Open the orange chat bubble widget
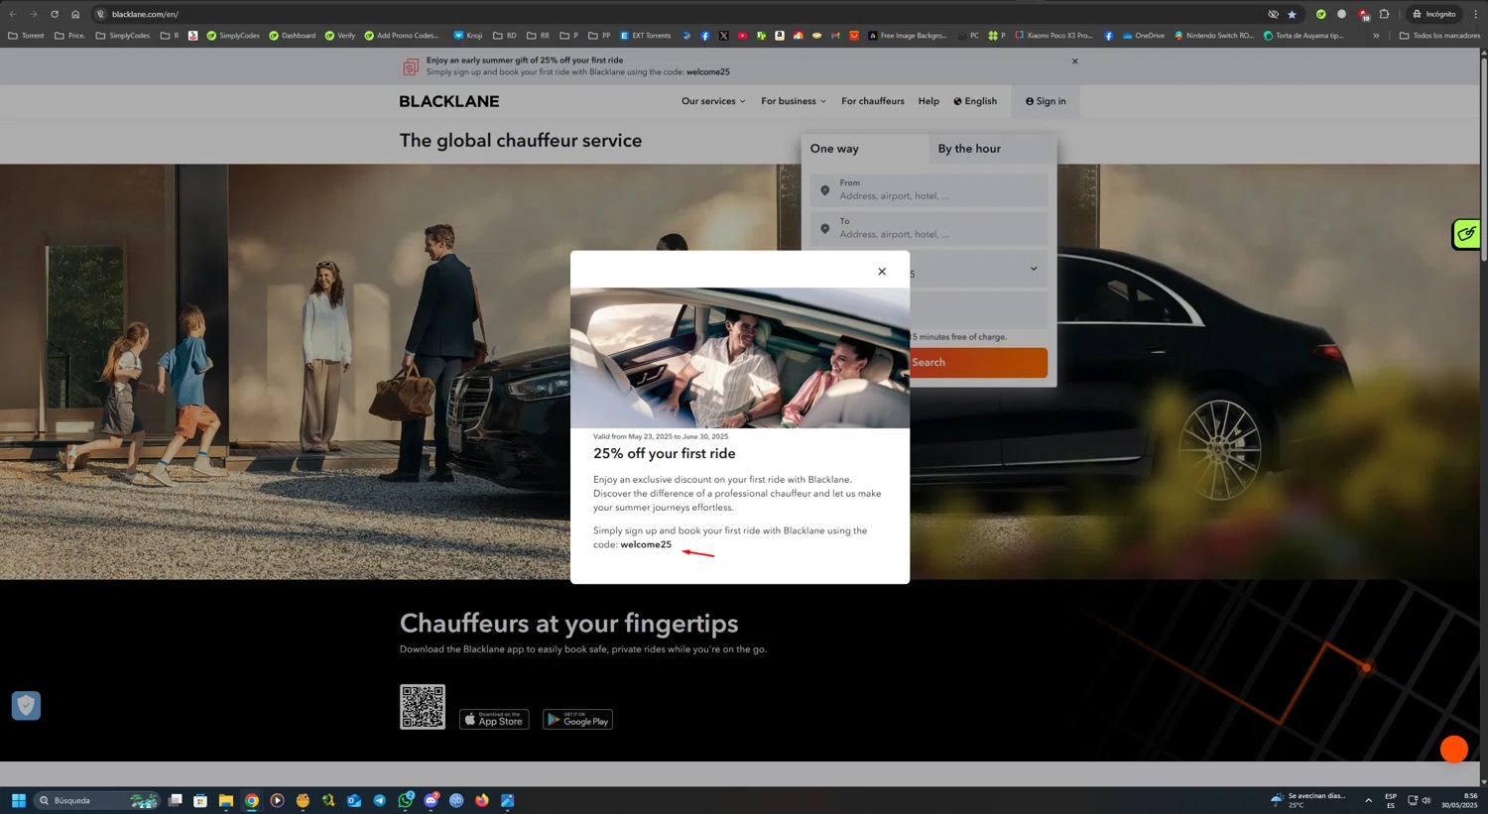The image size is (1488, 814). click(1454, 750)
